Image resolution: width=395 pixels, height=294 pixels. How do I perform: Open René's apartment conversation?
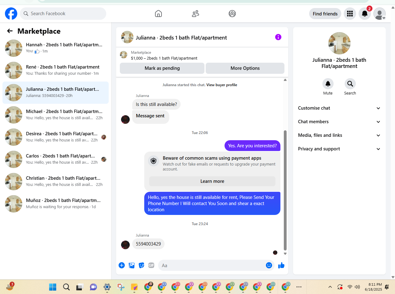point(56,70)
